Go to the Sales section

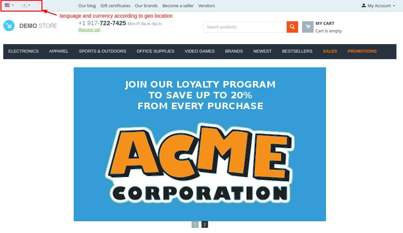330,51
